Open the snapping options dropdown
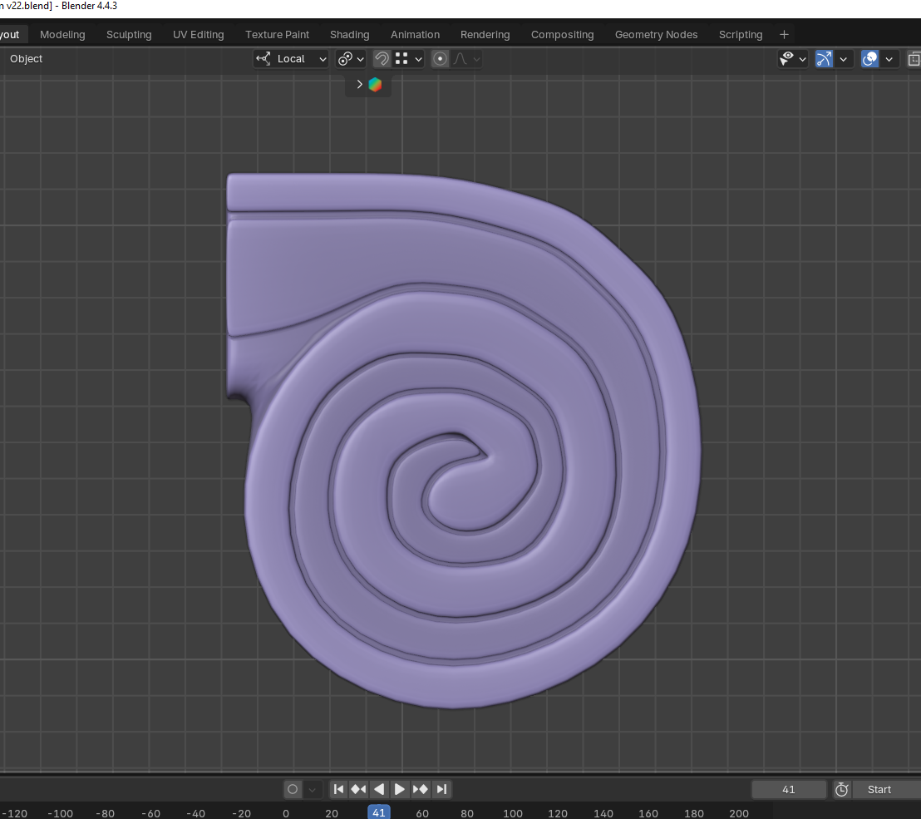The height and width of the screenshot is (819, 921). pos(409,59)
